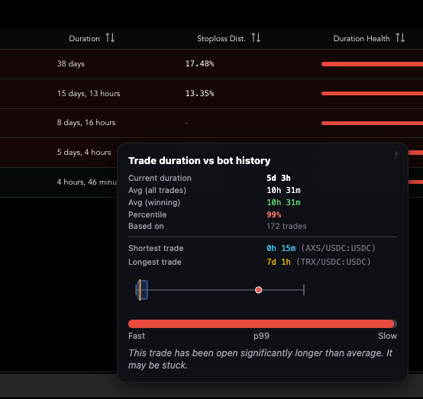Screen dimensions: 423x399
Task: Click the blue box on the box plot
Action: coord(143,290)
